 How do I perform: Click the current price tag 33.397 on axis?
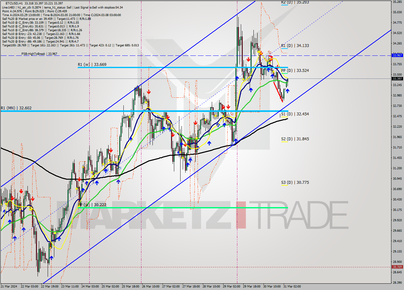(x=397, y=78)
